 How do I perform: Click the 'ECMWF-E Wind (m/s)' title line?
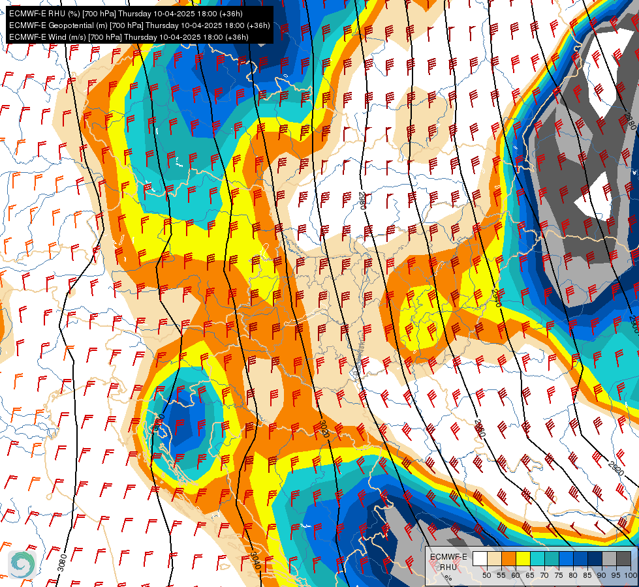(x=129, y=37)
